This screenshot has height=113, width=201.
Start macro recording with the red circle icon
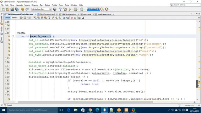(72, 18)
